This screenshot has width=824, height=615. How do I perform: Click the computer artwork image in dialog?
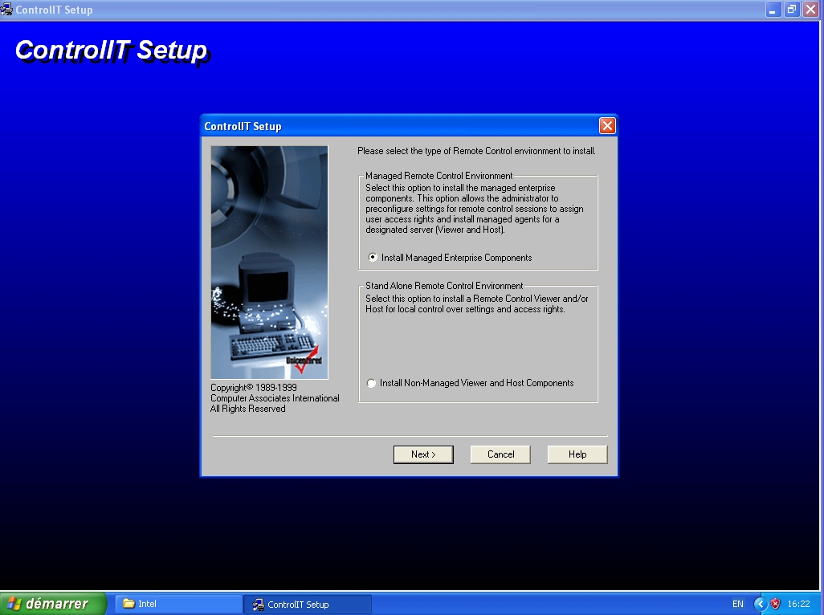[269, 262]
